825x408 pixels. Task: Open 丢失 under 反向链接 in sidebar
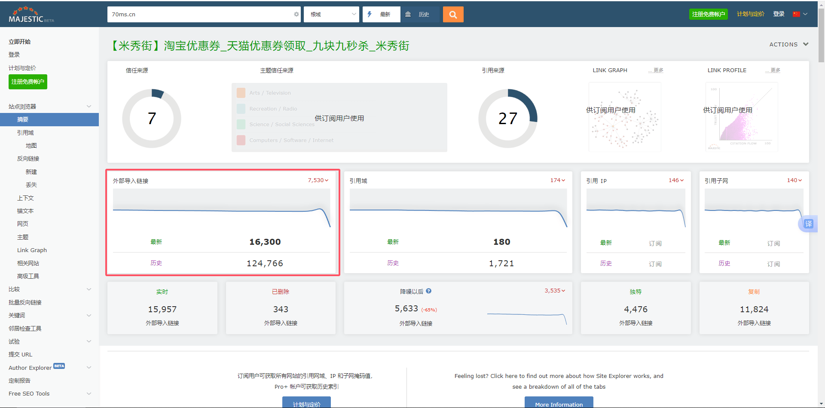31,185
